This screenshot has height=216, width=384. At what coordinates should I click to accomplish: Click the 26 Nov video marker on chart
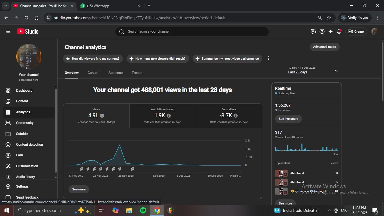pyautogui.click(x=120, y=169)
